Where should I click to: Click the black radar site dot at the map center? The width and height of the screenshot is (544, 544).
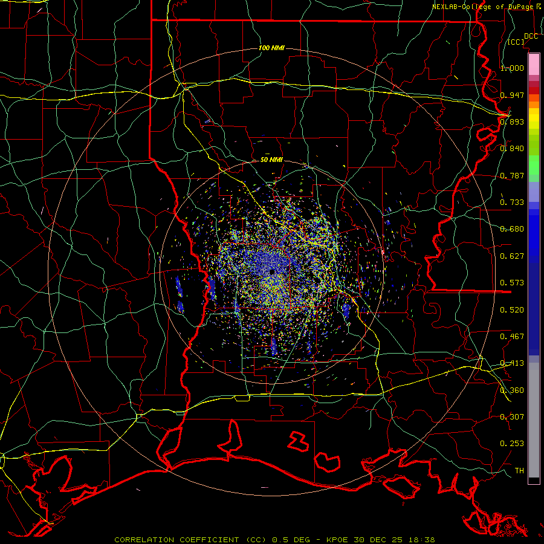coord(272,273)
